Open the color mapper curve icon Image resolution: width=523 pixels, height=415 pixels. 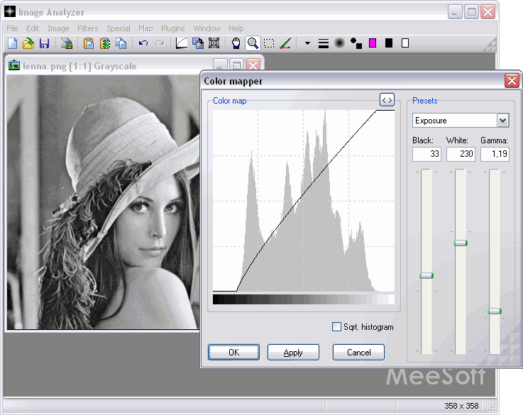tap(182, 43)
